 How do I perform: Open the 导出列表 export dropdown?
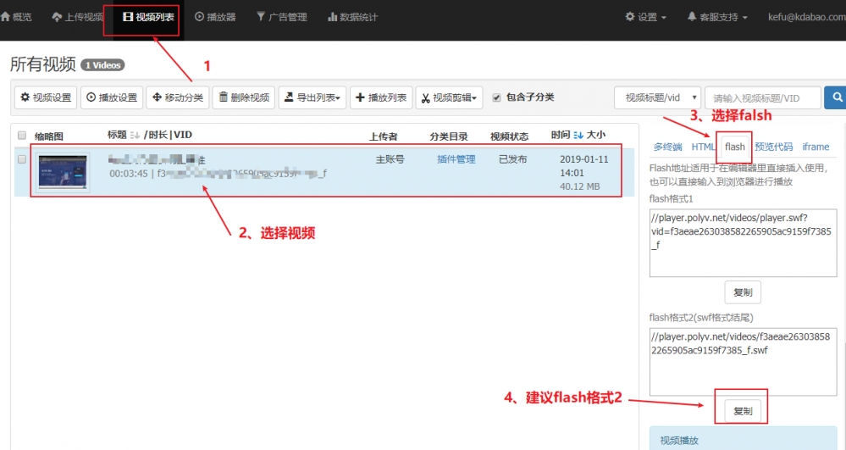click(312, 97)
